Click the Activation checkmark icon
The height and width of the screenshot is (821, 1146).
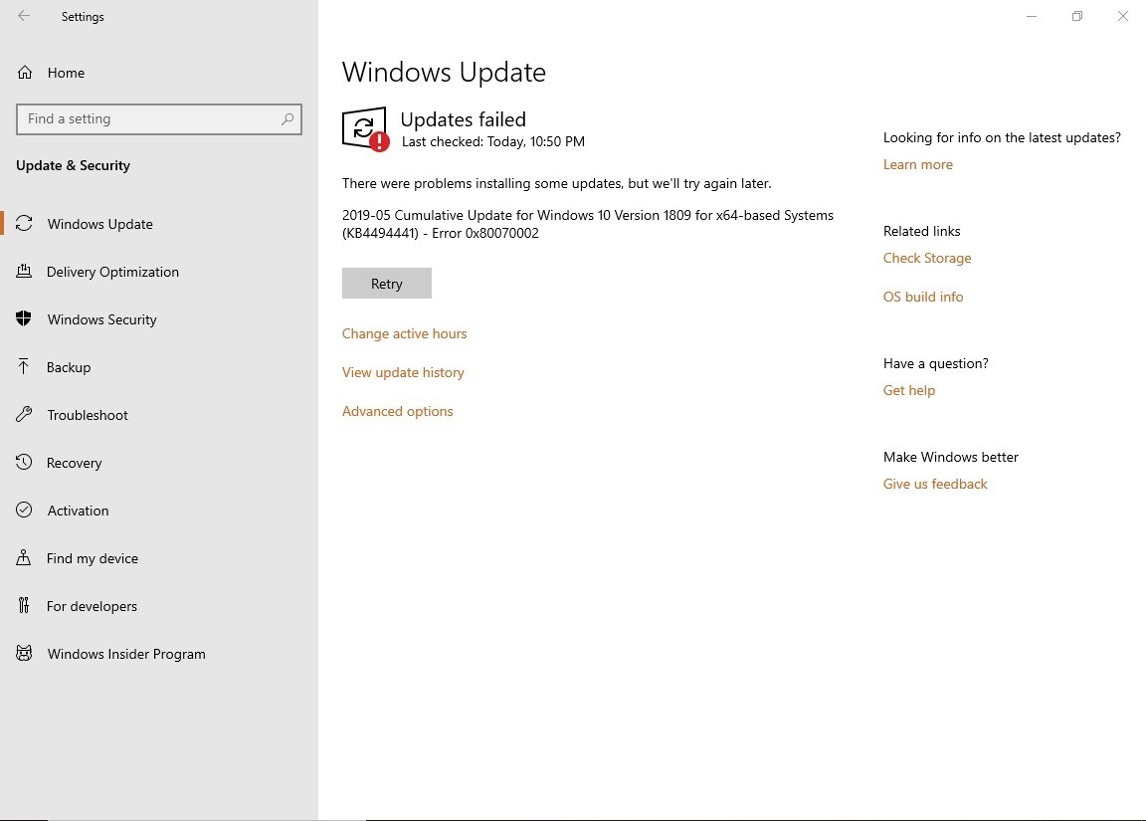point(24,511)
